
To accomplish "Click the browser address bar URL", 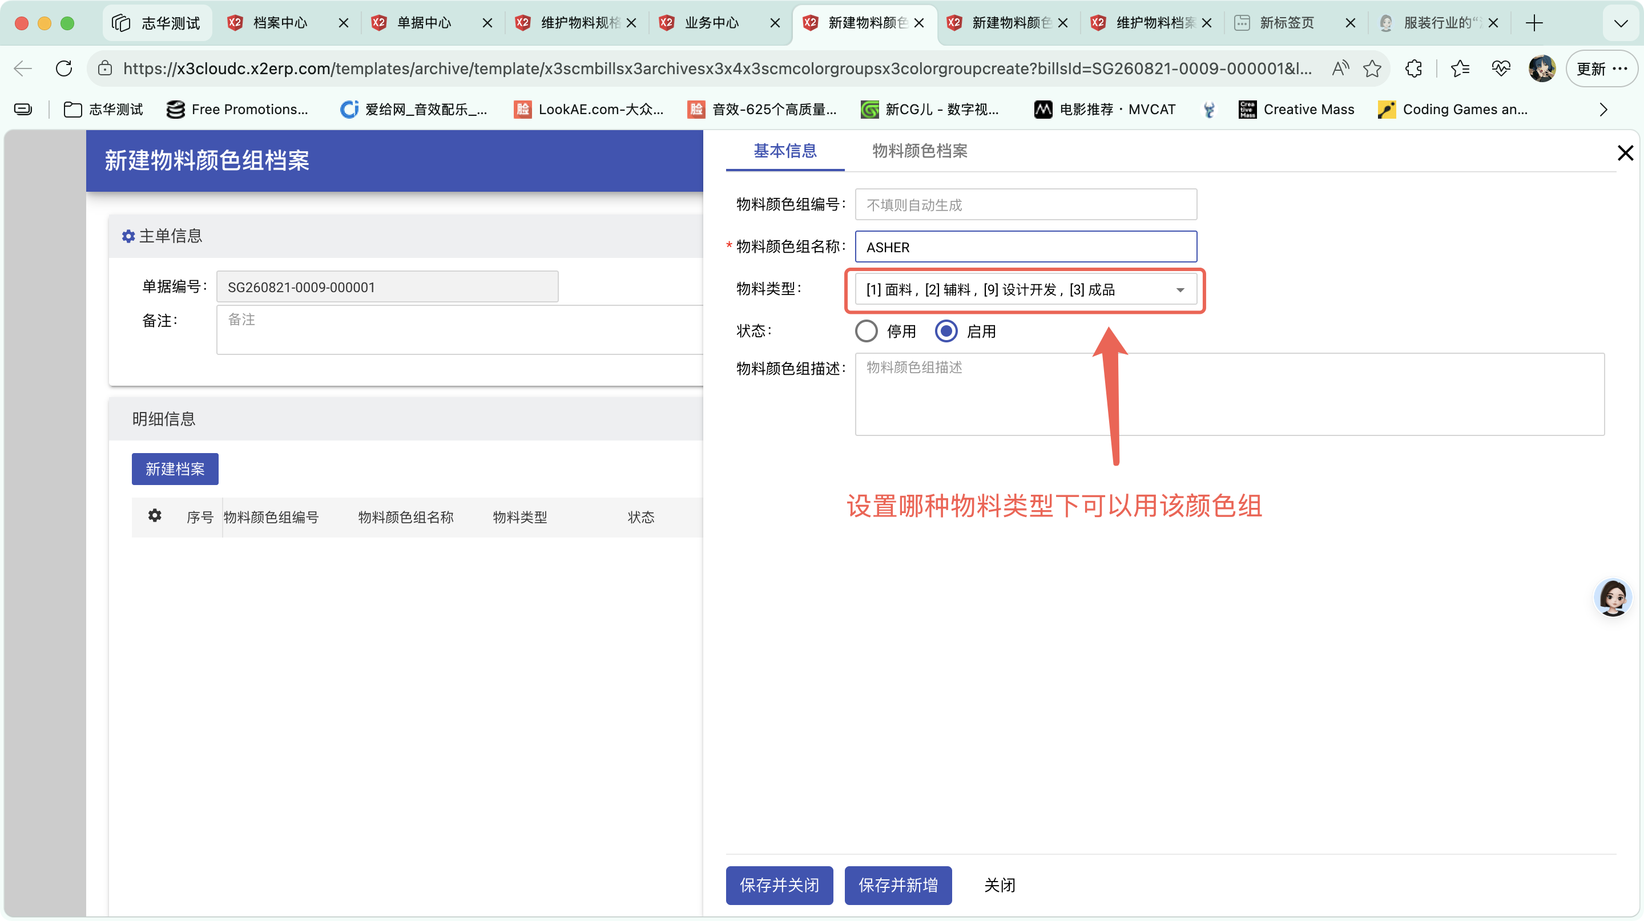I will (x=718, y=68).
